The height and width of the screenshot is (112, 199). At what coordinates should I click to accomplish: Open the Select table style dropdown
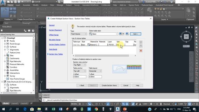(104, 34)
